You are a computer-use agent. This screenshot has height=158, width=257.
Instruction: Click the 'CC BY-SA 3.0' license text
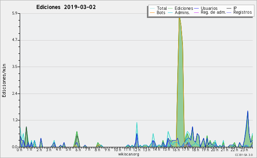click(244, 155)
